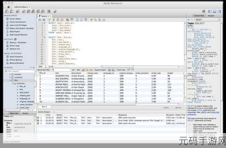Click the rollback transaction icon

click(x=81, y=19)
